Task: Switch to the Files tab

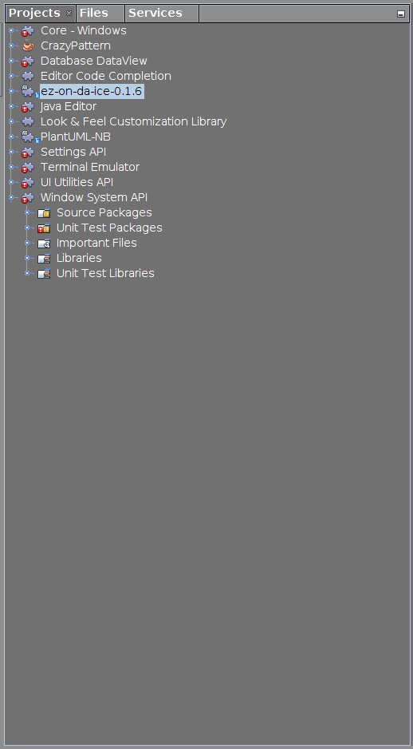Action: [x=94, y=14]
